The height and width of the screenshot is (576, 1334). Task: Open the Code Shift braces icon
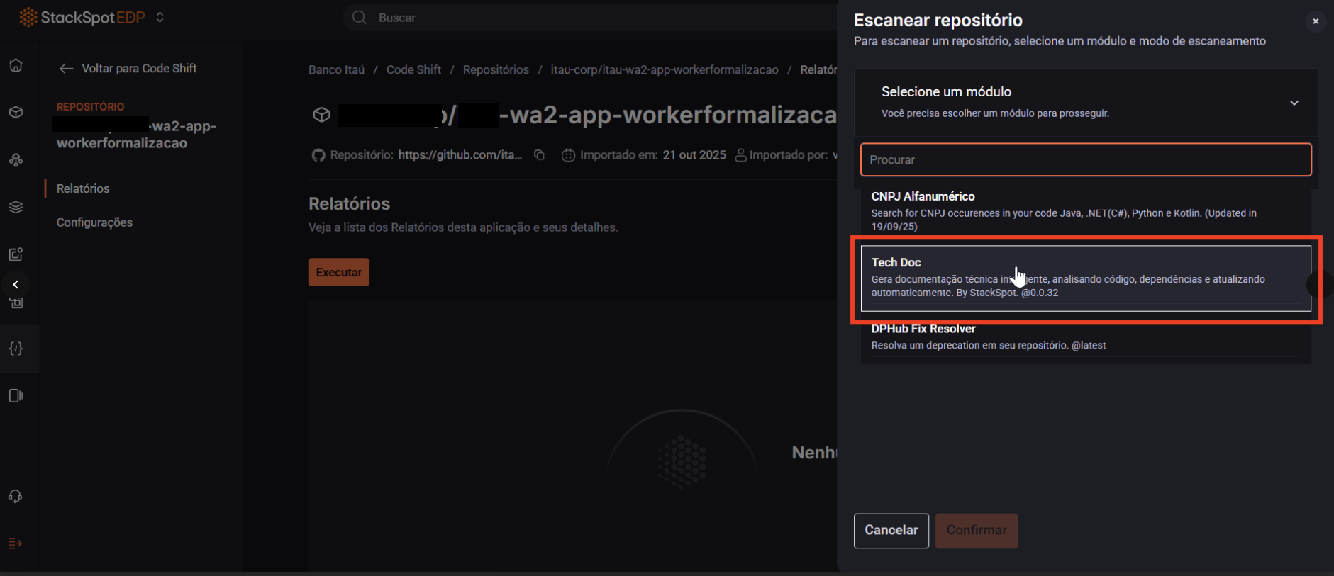click(16, 349)
